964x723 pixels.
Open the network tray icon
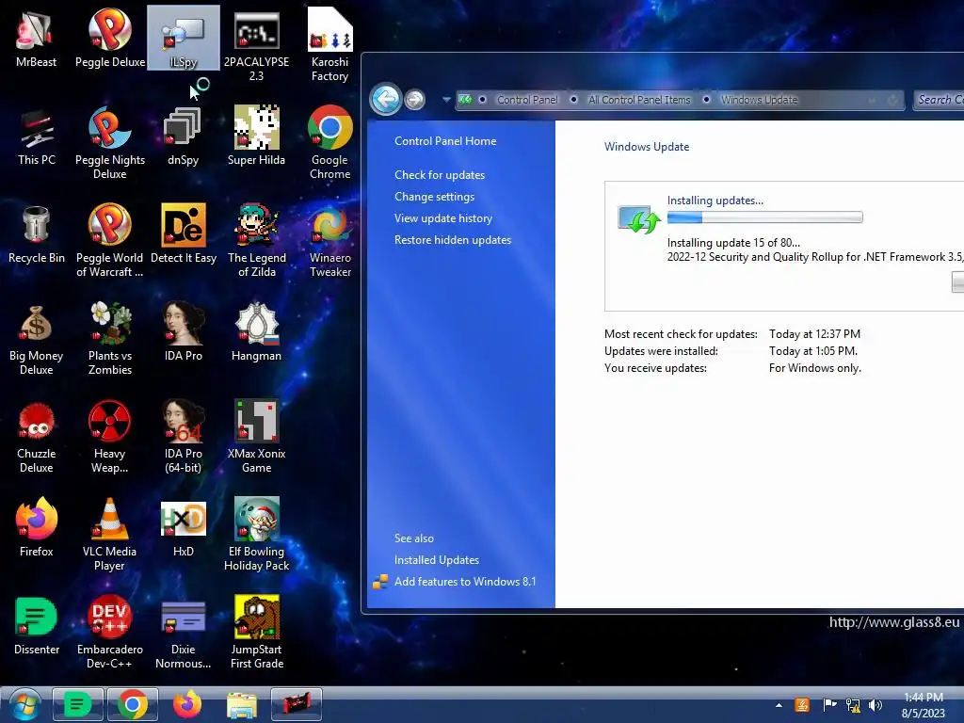853,705
